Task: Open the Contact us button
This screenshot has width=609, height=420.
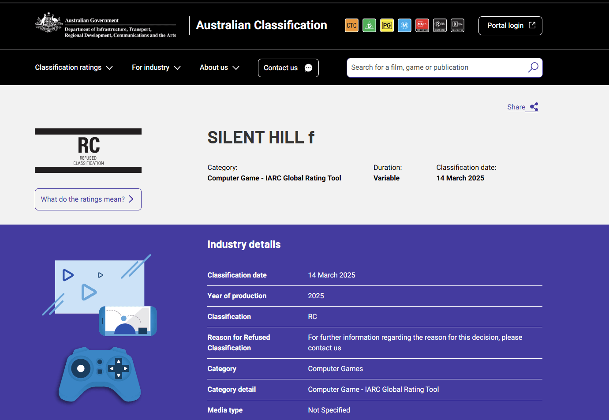Action: [x=288, y=68]
